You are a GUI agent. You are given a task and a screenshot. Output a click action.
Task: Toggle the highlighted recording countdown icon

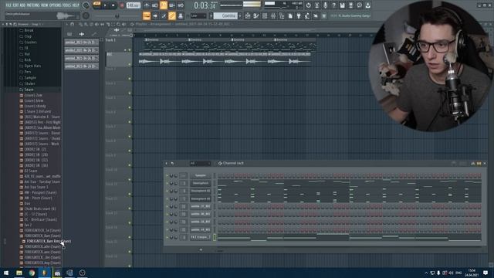[164, 5]
